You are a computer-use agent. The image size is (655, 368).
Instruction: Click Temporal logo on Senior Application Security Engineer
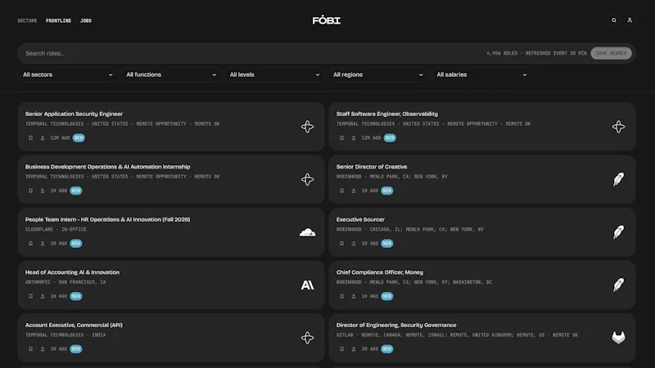308,127
